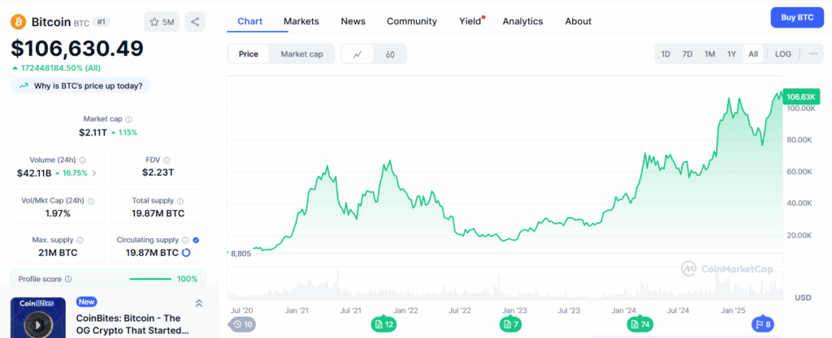This screenshot has width=832, height=338.
Task: Click the $106,630.49 price text
Action: click(77, 49)
